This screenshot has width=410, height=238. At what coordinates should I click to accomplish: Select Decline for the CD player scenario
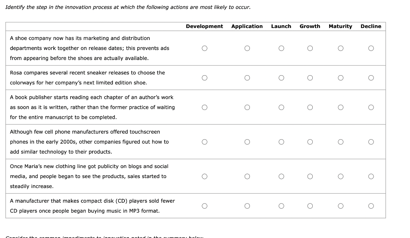tap(371, 206)
